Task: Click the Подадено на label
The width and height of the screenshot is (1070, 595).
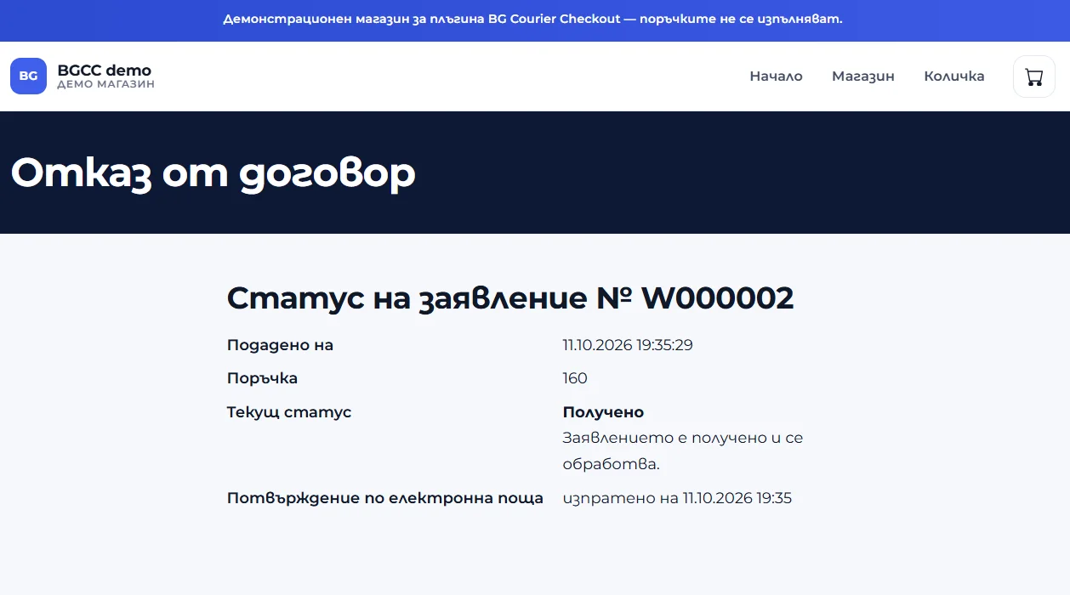Action: 280,345
